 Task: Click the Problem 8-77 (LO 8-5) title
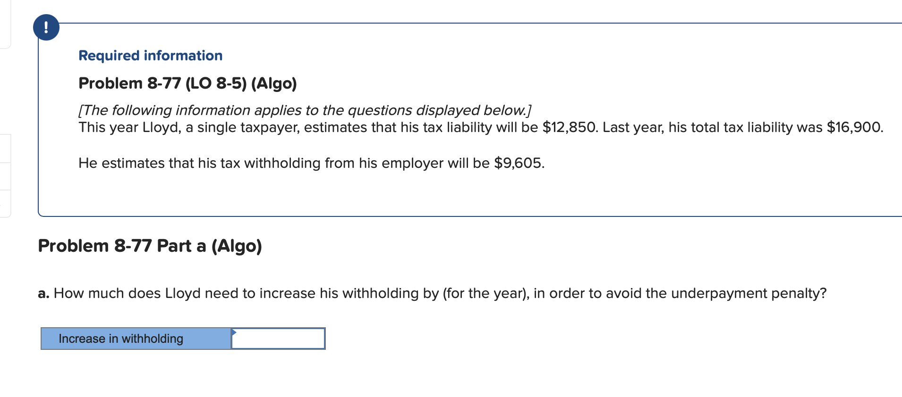pos(187,83)
